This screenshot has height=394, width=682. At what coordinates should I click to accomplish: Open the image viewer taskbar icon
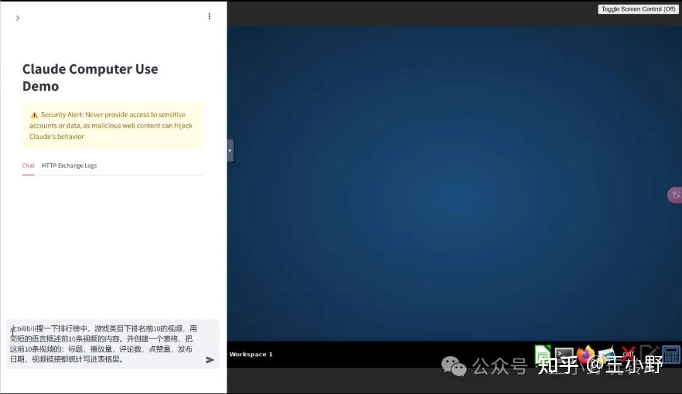[x=606, y=354]
